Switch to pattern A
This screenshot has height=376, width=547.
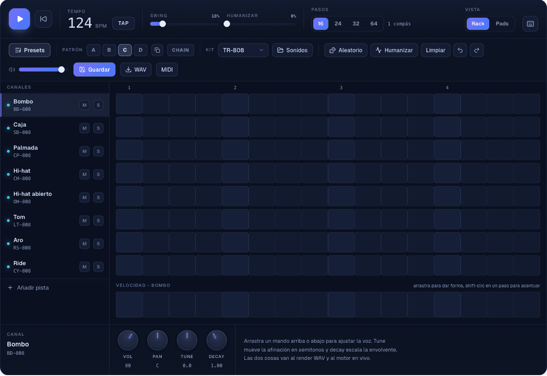click(x=93, y=50)
